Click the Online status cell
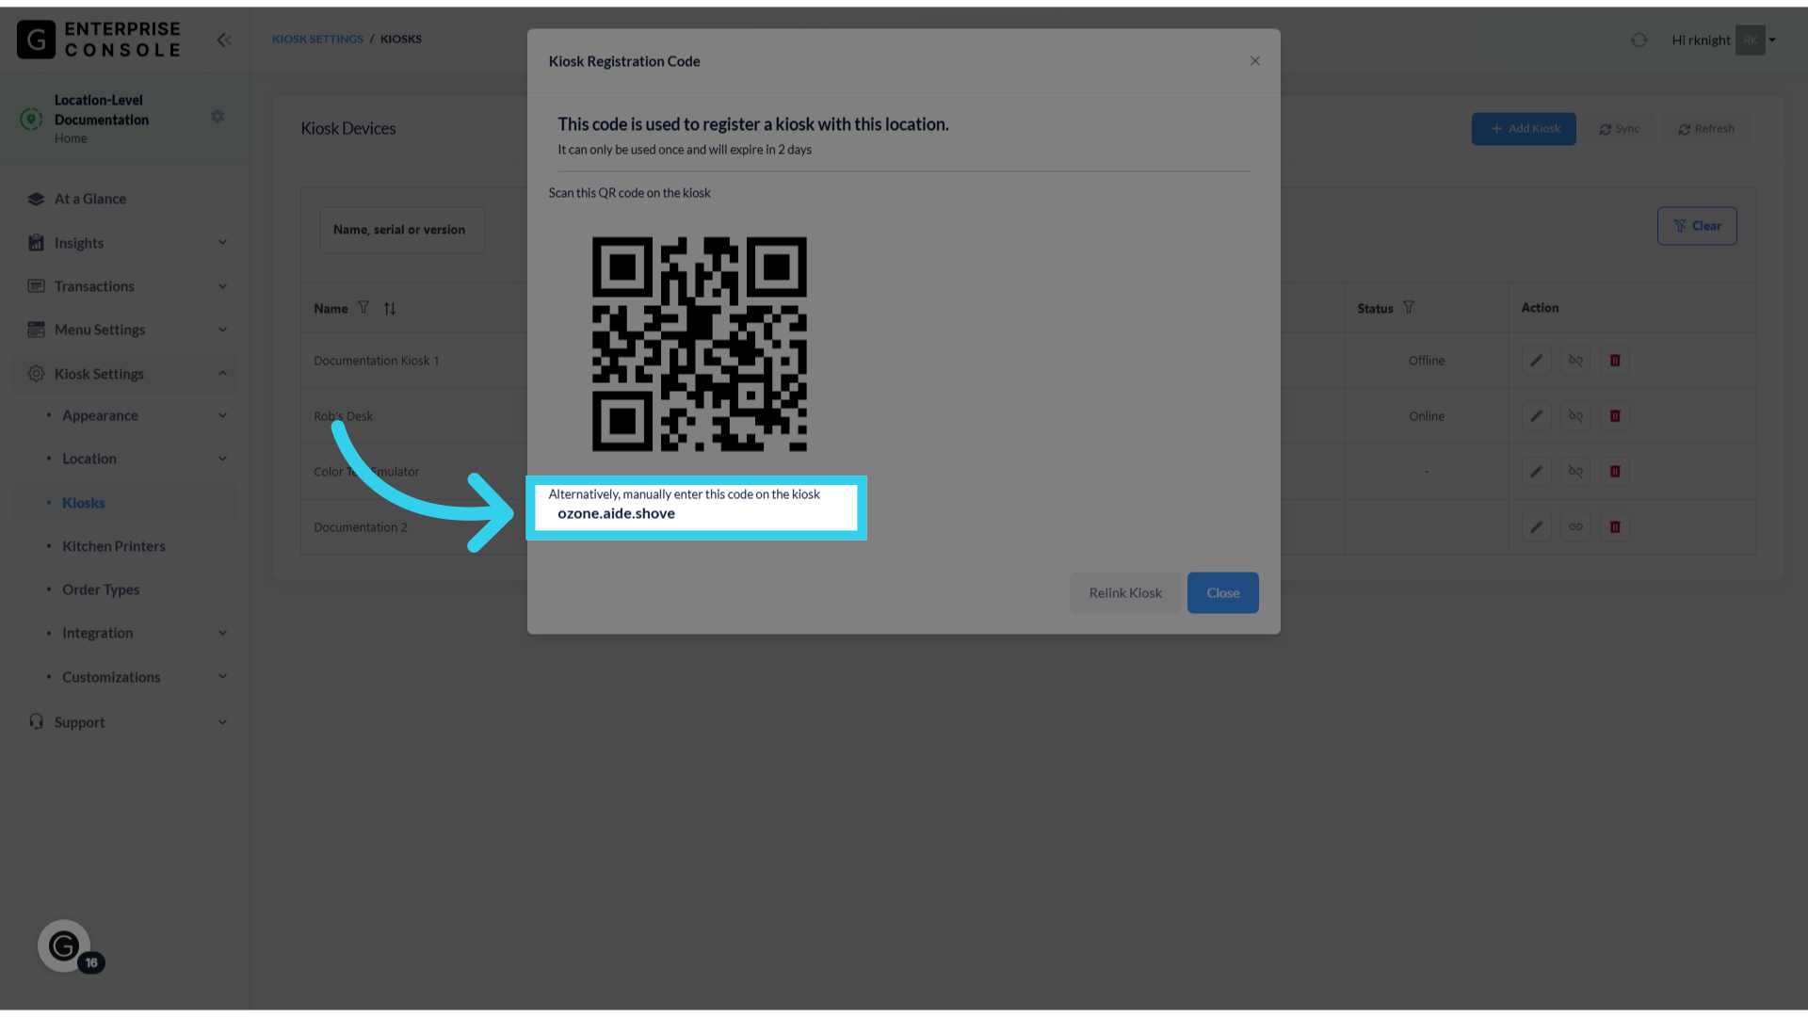Viewport: 1808px width, 1017px height. coord(1426,416)
